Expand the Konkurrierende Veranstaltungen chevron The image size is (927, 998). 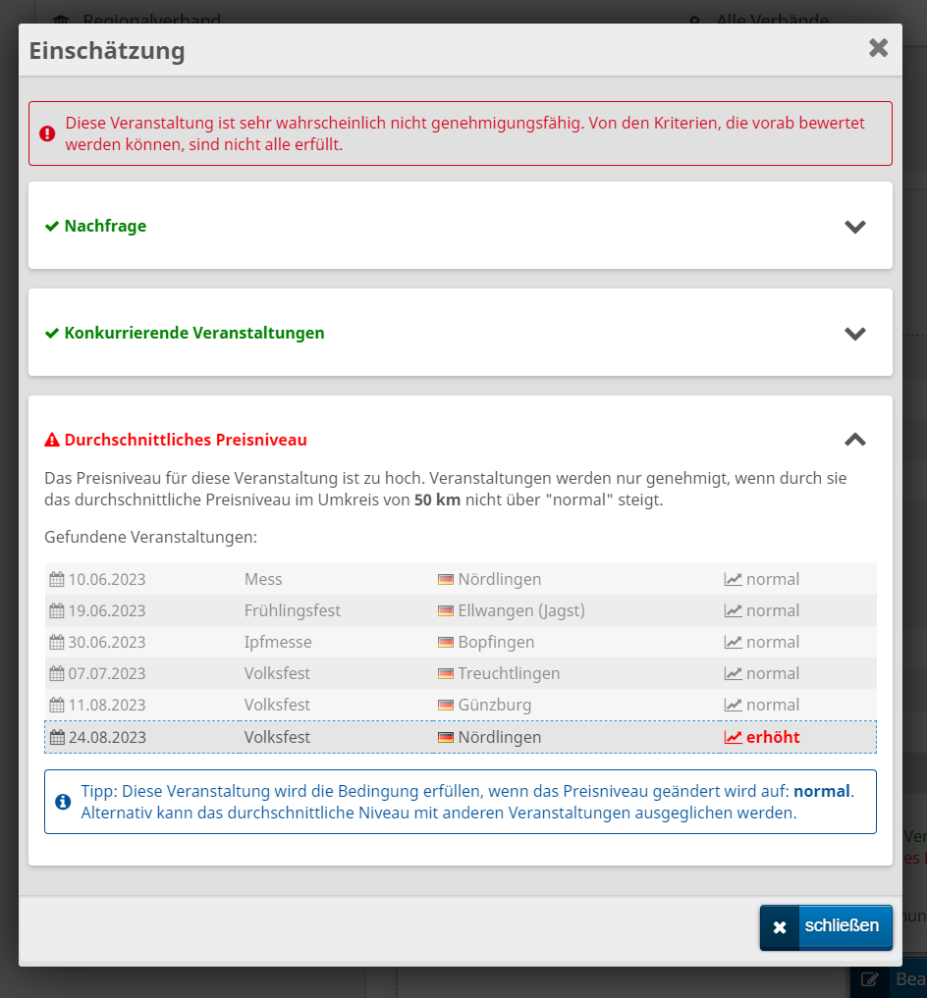[855, 334]
